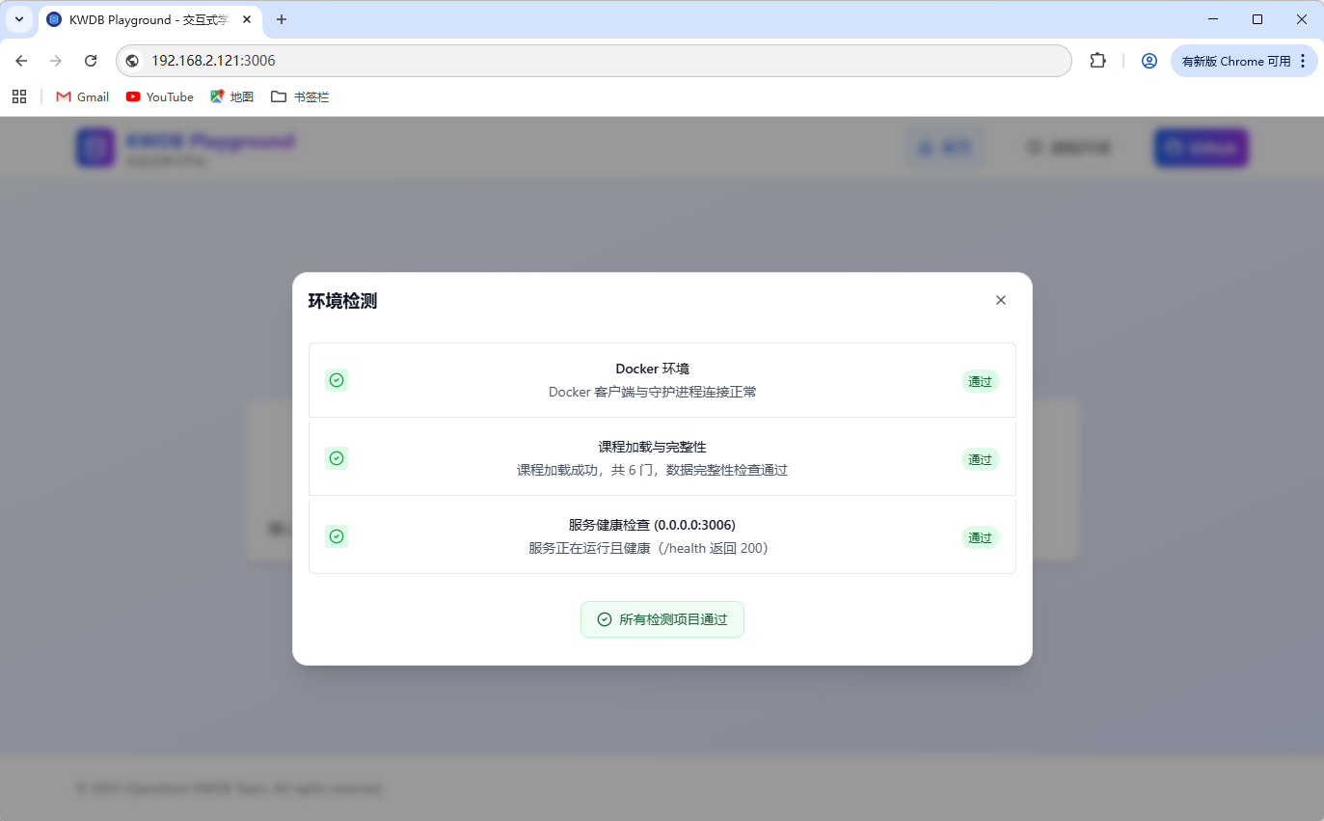The height and width of the screenshot is (821, 1324).
Task: Click the 通过 badge for 服务健康检查
Action: (980, 537)
